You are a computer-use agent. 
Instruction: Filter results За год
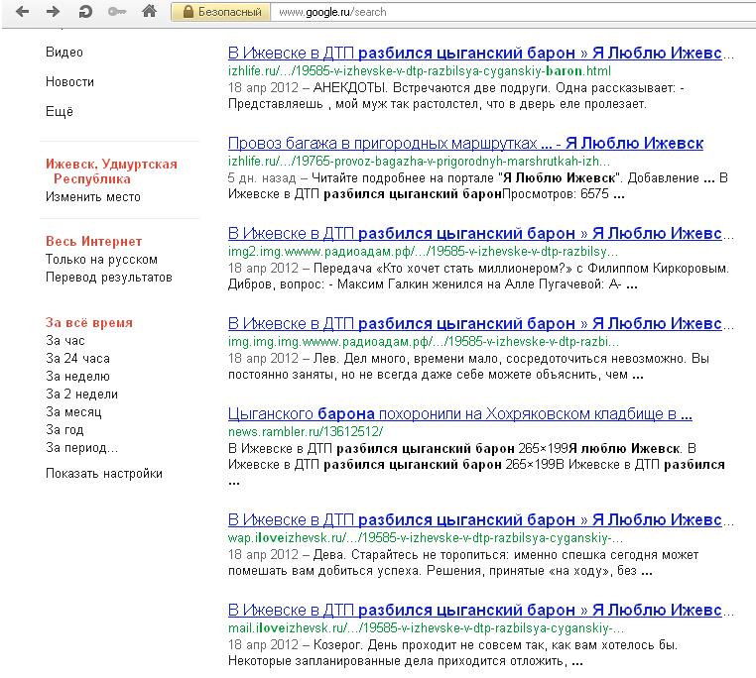click(x=64, y=430)
